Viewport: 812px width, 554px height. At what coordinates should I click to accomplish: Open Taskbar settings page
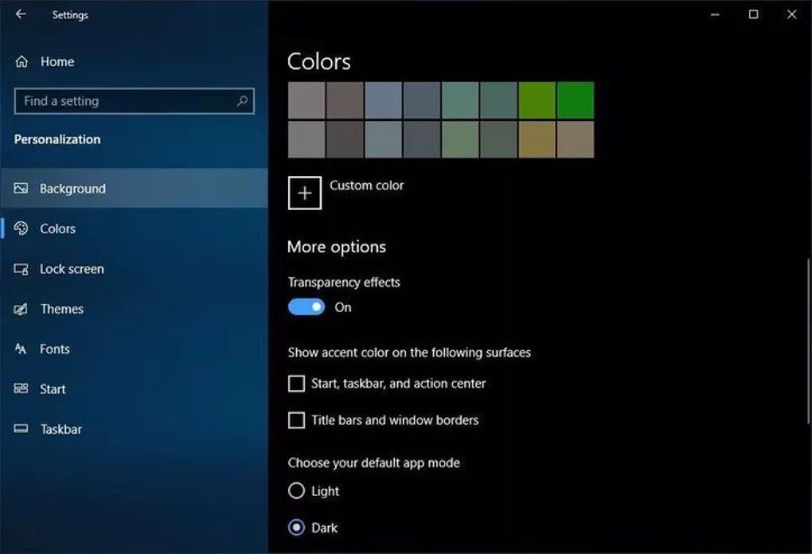[134, 429]
